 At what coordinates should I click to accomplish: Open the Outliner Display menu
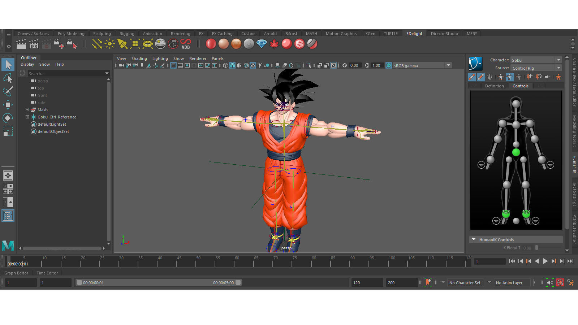point(27,64)
